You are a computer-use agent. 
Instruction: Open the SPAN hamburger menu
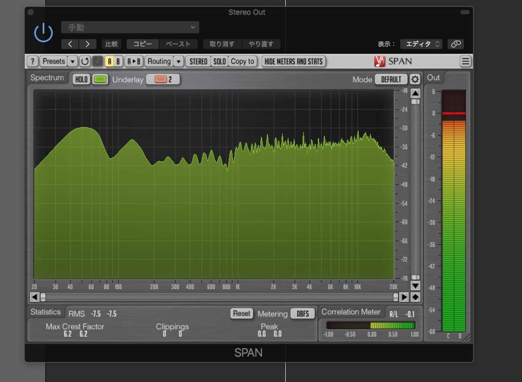(x=465, y=61)
